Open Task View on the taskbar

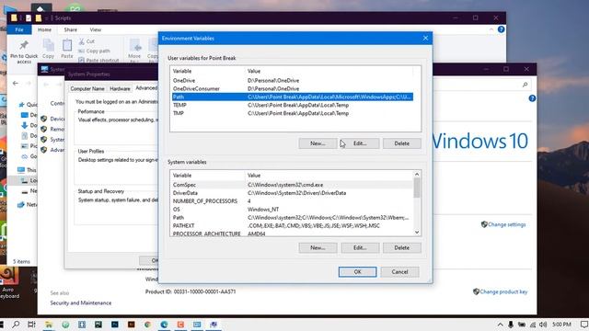point(31,325)
